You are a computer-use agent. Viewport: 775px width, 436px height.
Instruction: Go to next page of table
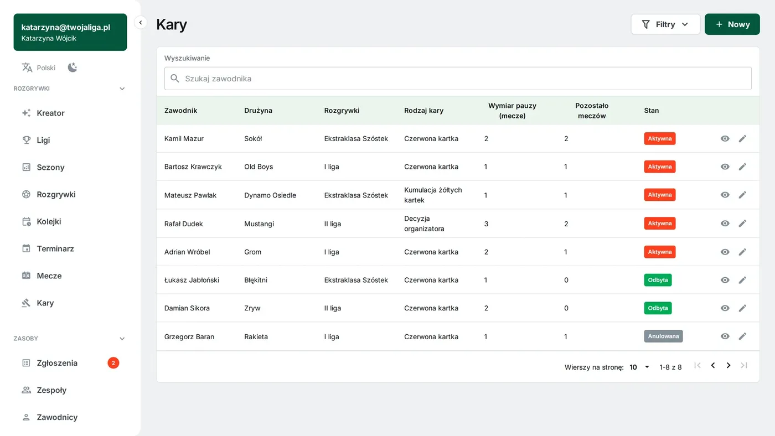(728, 366)
